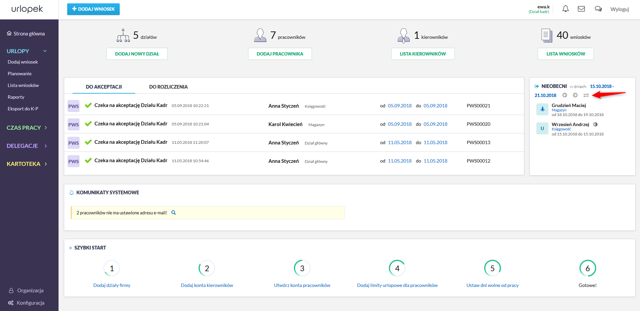Click the DODAJ NOWY DZIAŁ button

(x=137, y=54)
